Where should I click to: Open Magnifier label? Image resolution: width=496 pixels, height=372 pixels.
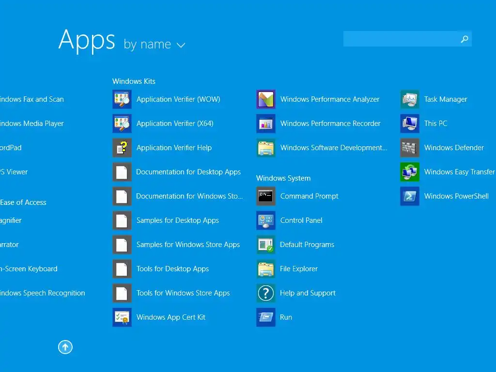[x=11, y=220]
